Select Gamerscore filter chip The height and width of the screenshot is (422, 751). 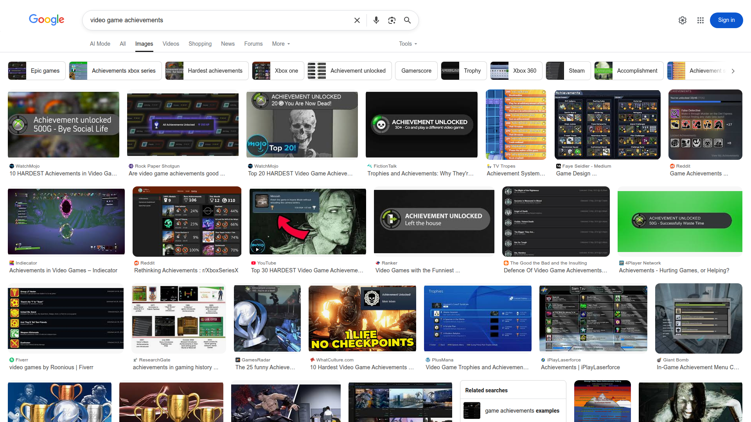pyautogui.click(x=417, y=71)
